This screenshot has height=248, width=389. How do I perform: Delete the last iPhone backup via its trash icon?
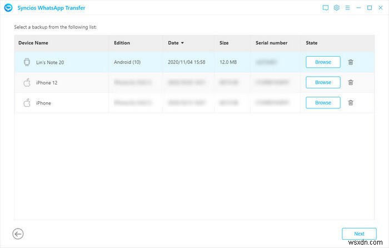point(351,102)
